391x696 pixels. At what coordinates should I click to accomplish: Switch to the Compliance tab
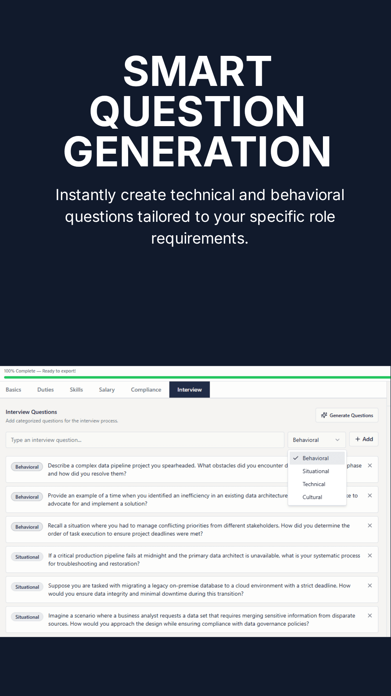(x=146, y=390)
